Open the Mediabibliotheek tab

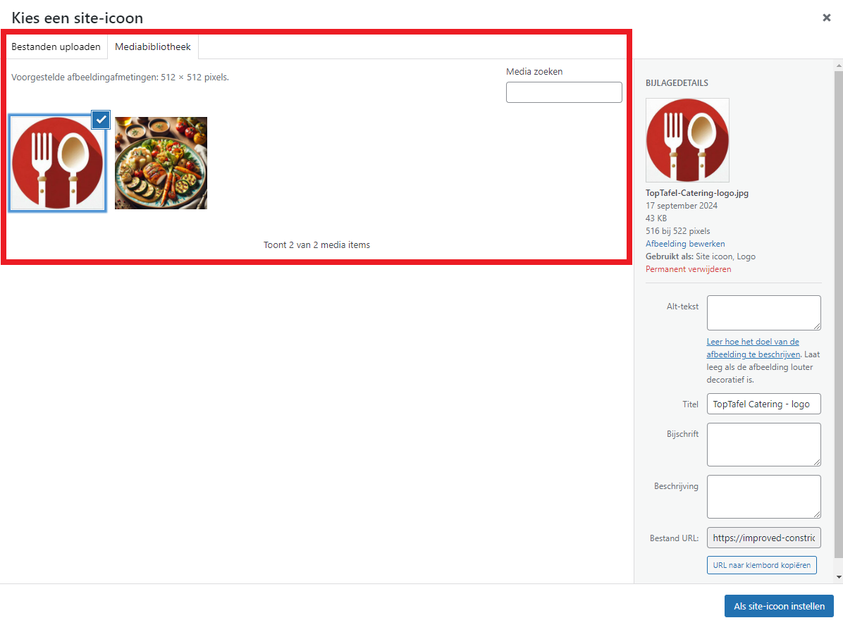pyautogui.click(x=153, y=47)
